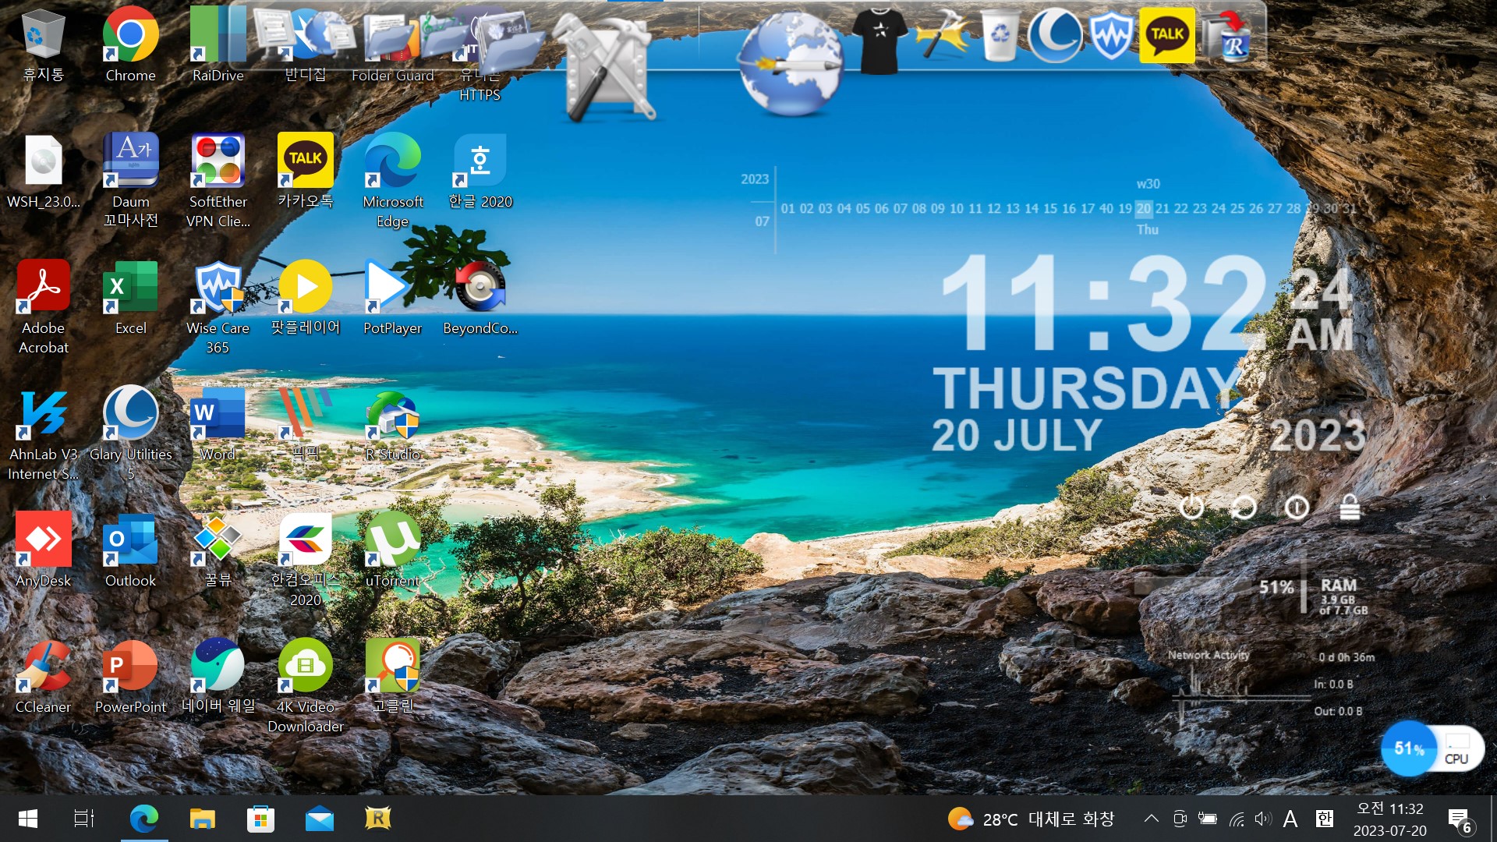Screen dimensions: 1497x842
Task: Open Outlook desktop icon
Action: 130,540
